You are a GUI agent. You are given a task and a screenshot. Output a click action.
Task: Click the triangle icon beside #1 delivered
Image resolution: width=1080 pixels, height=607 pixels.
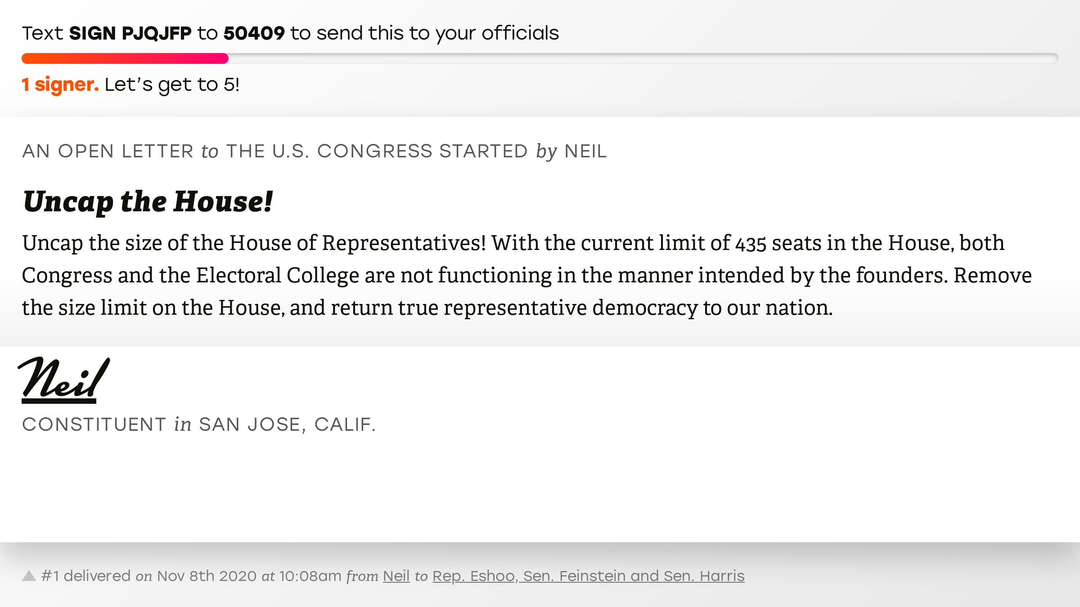click(29, 576)
